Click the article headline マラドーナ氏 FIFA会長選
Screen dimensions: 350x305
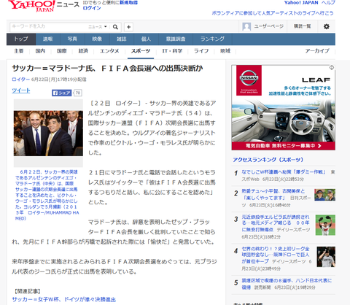click(107, 69)
